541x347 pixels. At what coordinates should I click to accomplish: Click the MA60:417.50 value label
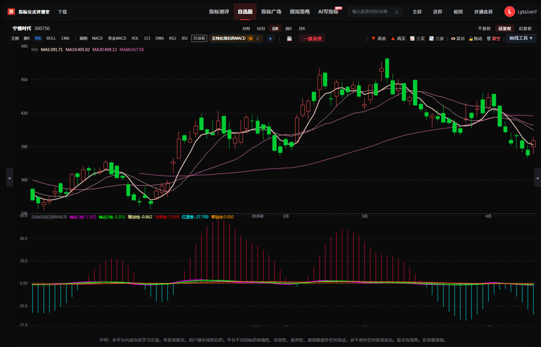coord(132,50)
